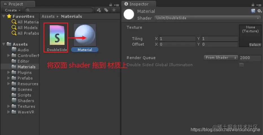Select the Prefabs folder
This screenshot has height=135, width=263.
coord(22,78)
